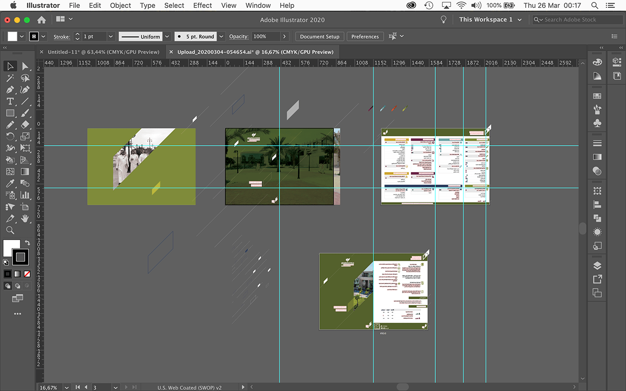Open the Select menu
Viewport: 626px width, 391px height.
pyautogui.click(x=174, y=5)
